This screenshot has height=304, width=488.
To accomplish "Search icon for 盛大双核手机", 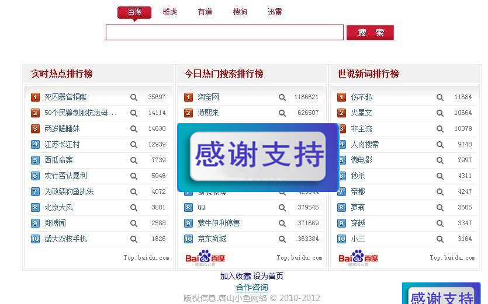I will click(x=134, y=239).
